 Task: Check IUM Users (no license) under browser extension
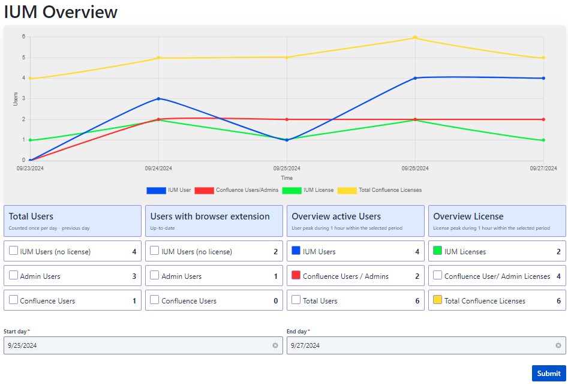point(155,251)
